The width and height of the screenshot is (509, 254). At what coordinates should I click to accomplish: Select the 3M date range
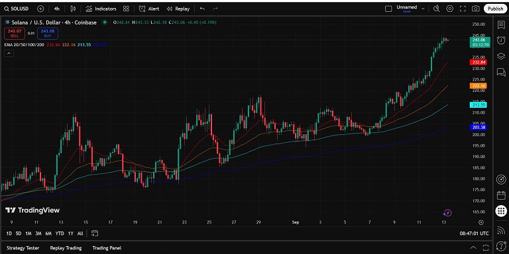(38, 233)
